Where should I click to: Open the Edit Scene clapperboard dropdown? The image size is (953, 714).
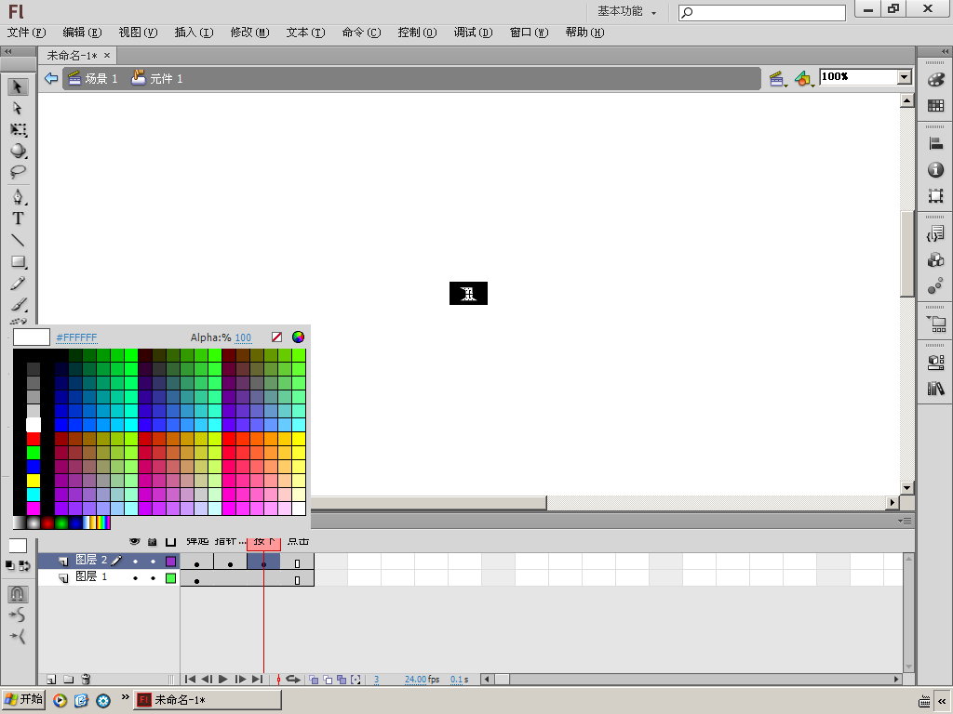point(777,78)
